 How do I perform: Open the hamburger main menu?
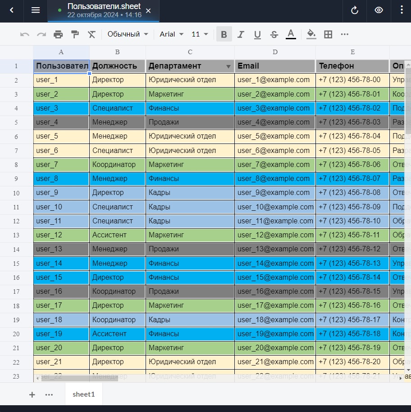36,10
